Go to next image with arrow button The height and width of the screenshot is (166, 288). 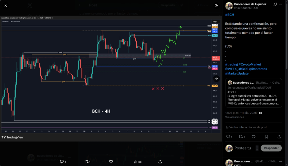(x=216, y=79)
